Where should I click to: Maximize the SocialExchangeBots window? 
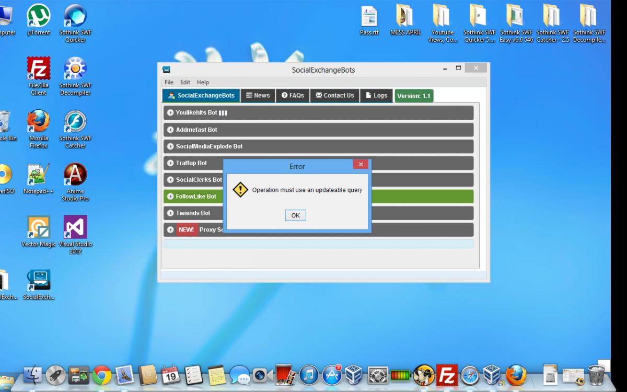[x=458, y=68]
